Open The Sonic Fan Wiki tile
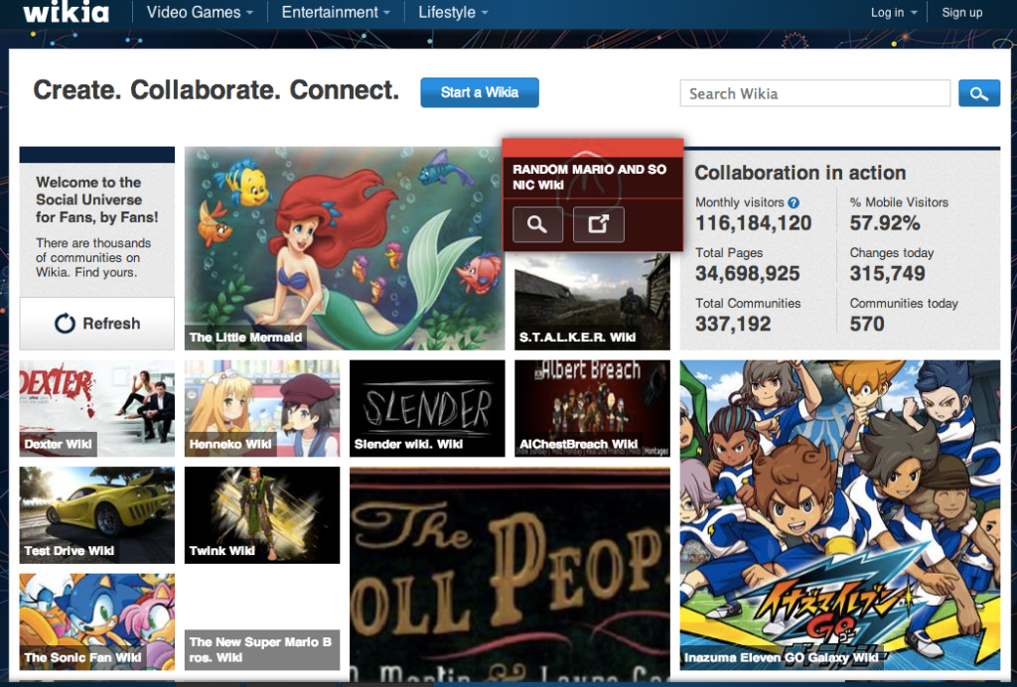 [x=97, y=621]
